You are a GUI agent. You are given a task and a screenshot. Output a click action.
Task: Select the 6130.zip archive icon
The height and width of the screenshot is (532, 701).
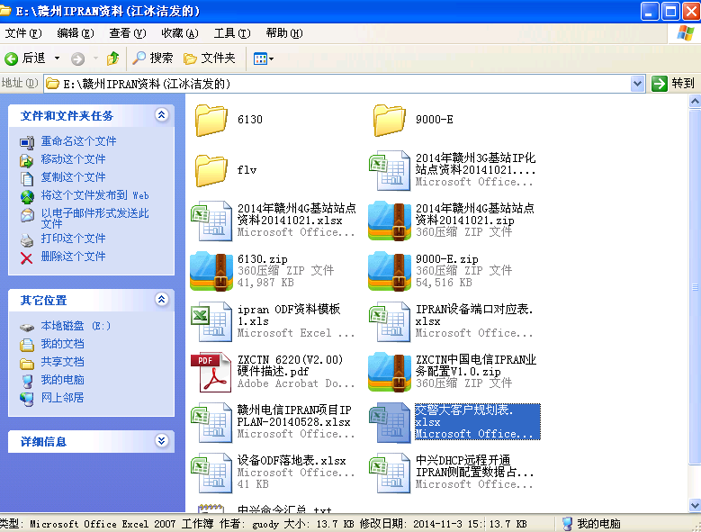pos(211,271)
